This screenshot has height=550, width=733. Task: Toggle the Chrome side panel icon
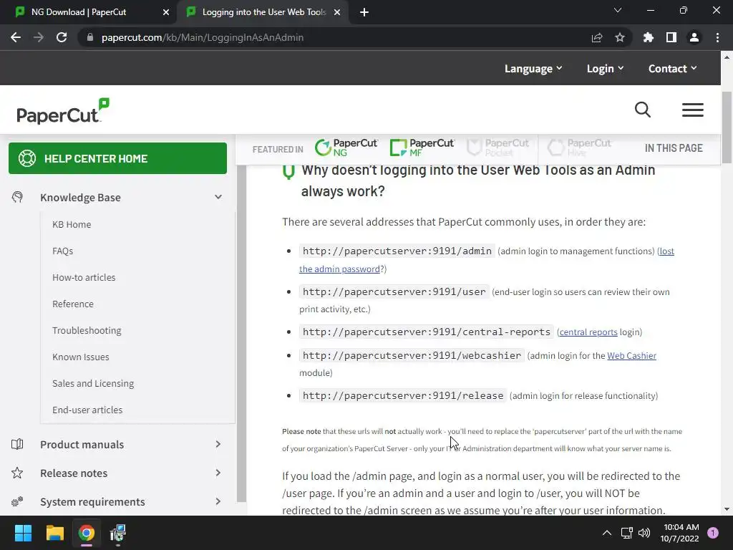pos(671,37)
